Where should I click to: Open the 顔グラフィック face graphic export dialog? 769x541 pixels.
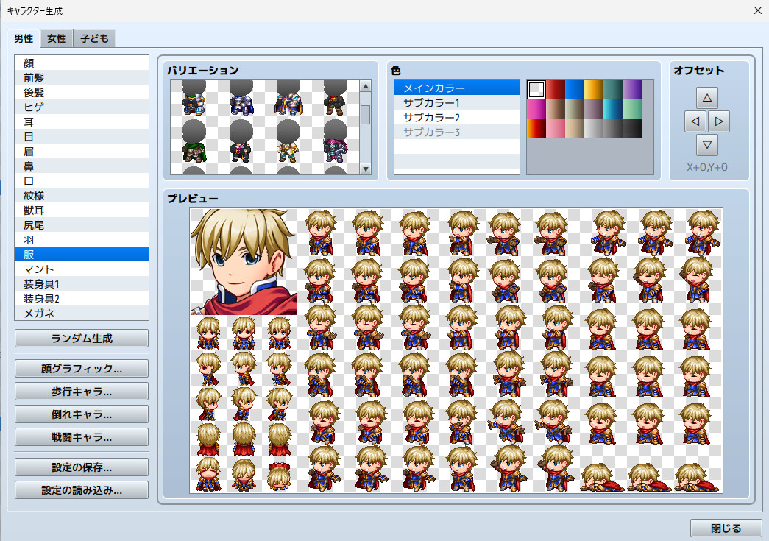81,368
